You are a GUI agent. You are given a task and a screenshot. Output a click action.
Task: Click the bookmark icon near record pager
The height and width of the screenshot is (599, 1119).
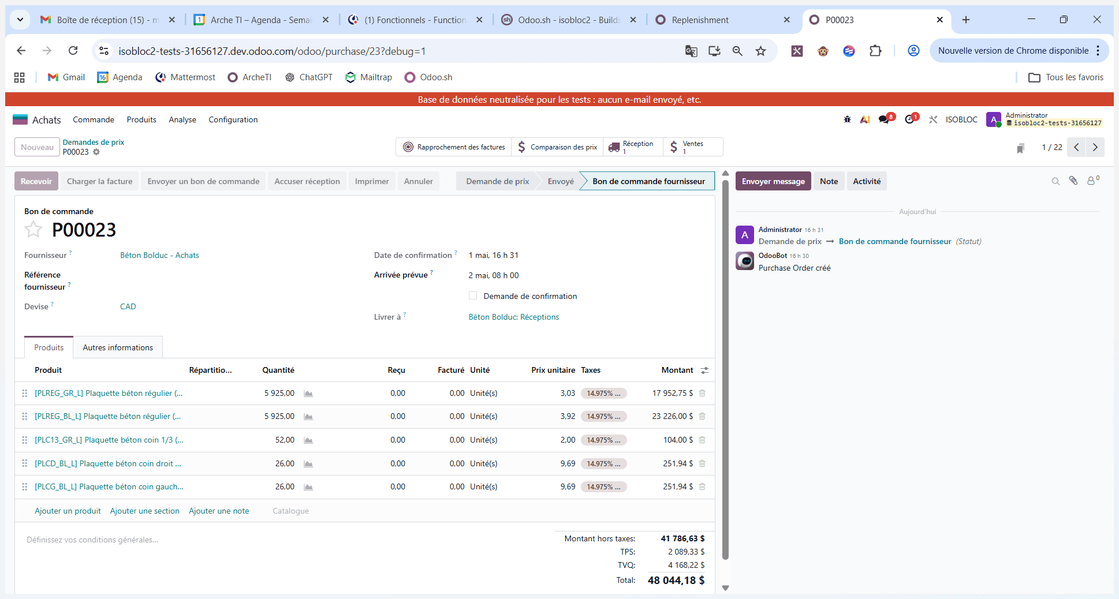1020,148
